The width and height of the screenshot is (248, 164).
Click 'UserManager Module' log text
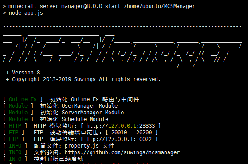(90, 106)
